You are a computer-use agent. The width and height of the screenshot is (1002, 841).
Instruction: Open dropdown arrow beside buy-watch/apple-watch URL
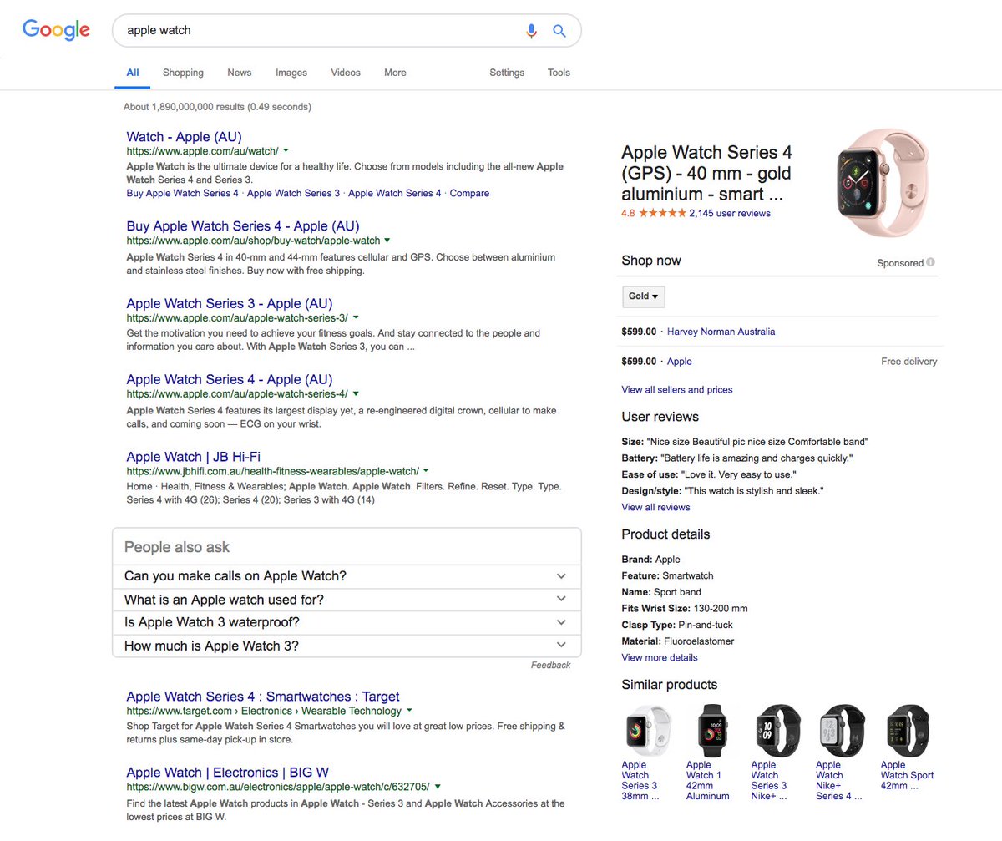click(387, 241)
